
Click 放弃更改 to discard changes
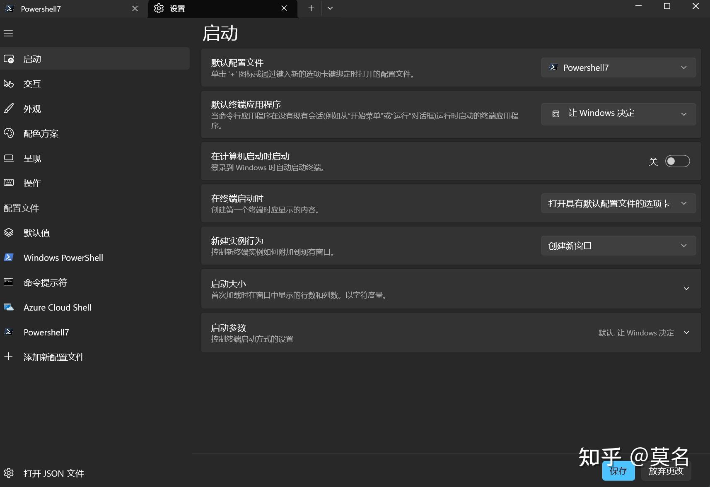point(666,471)
